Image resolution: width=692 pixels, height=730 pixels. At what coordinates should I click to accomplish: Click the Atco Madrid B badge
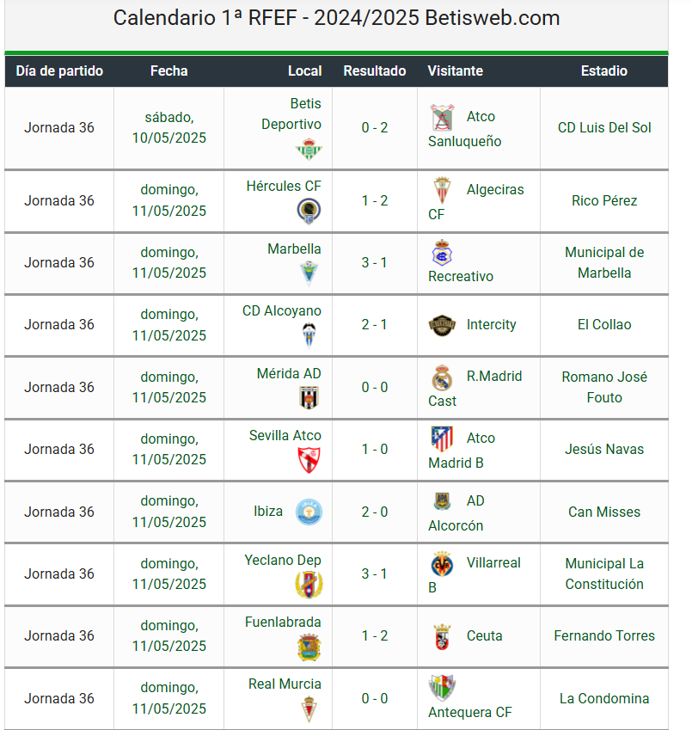pos(442,439)
